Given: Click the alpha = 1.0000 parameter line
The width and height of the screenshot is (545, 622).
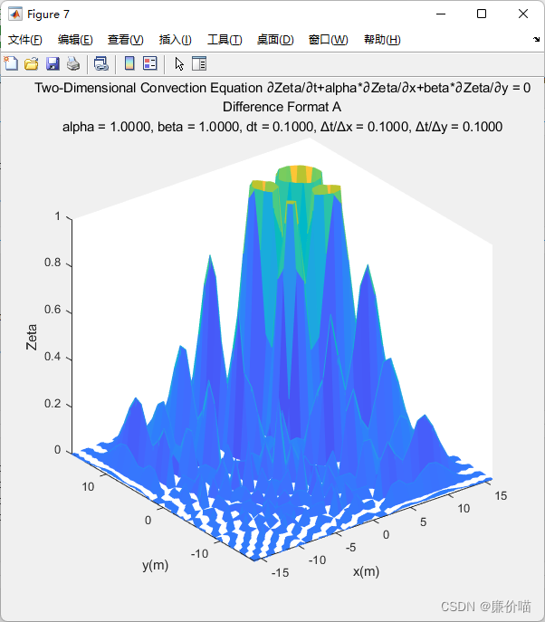Looking at the screenshot, I should [282, 127].
